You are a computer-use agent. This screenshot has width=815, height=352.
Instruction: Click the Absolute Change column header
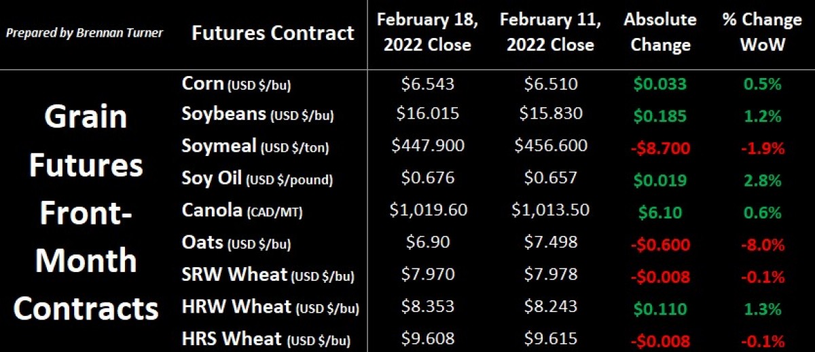tap(660, 33)
